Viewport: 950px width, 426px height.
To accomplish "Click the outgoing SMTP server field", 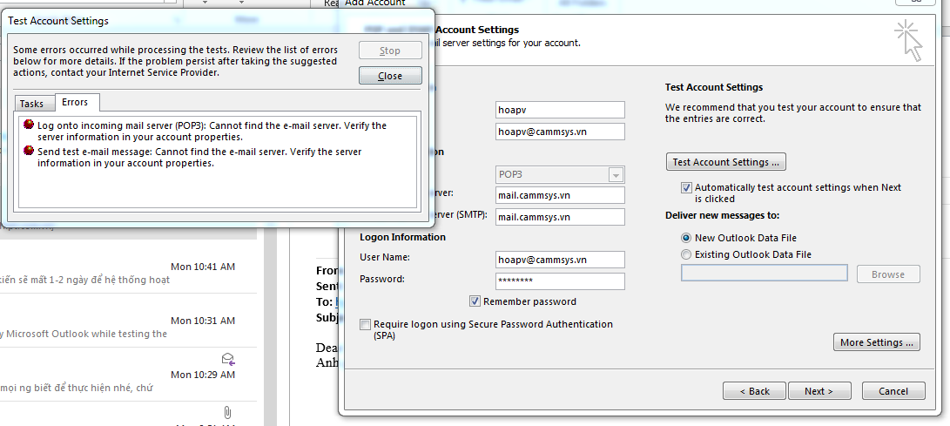I will (560, 217).
